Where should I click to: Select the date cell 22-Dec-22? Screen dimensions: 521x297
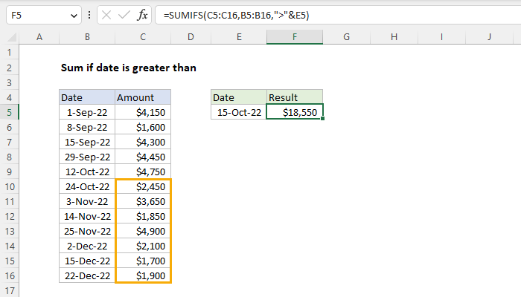coord(87,275)
